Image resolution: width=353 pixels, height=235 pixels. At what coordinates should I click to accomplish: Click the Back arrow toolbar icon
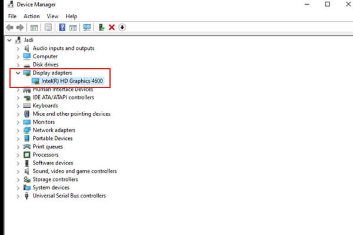[9, 28]
